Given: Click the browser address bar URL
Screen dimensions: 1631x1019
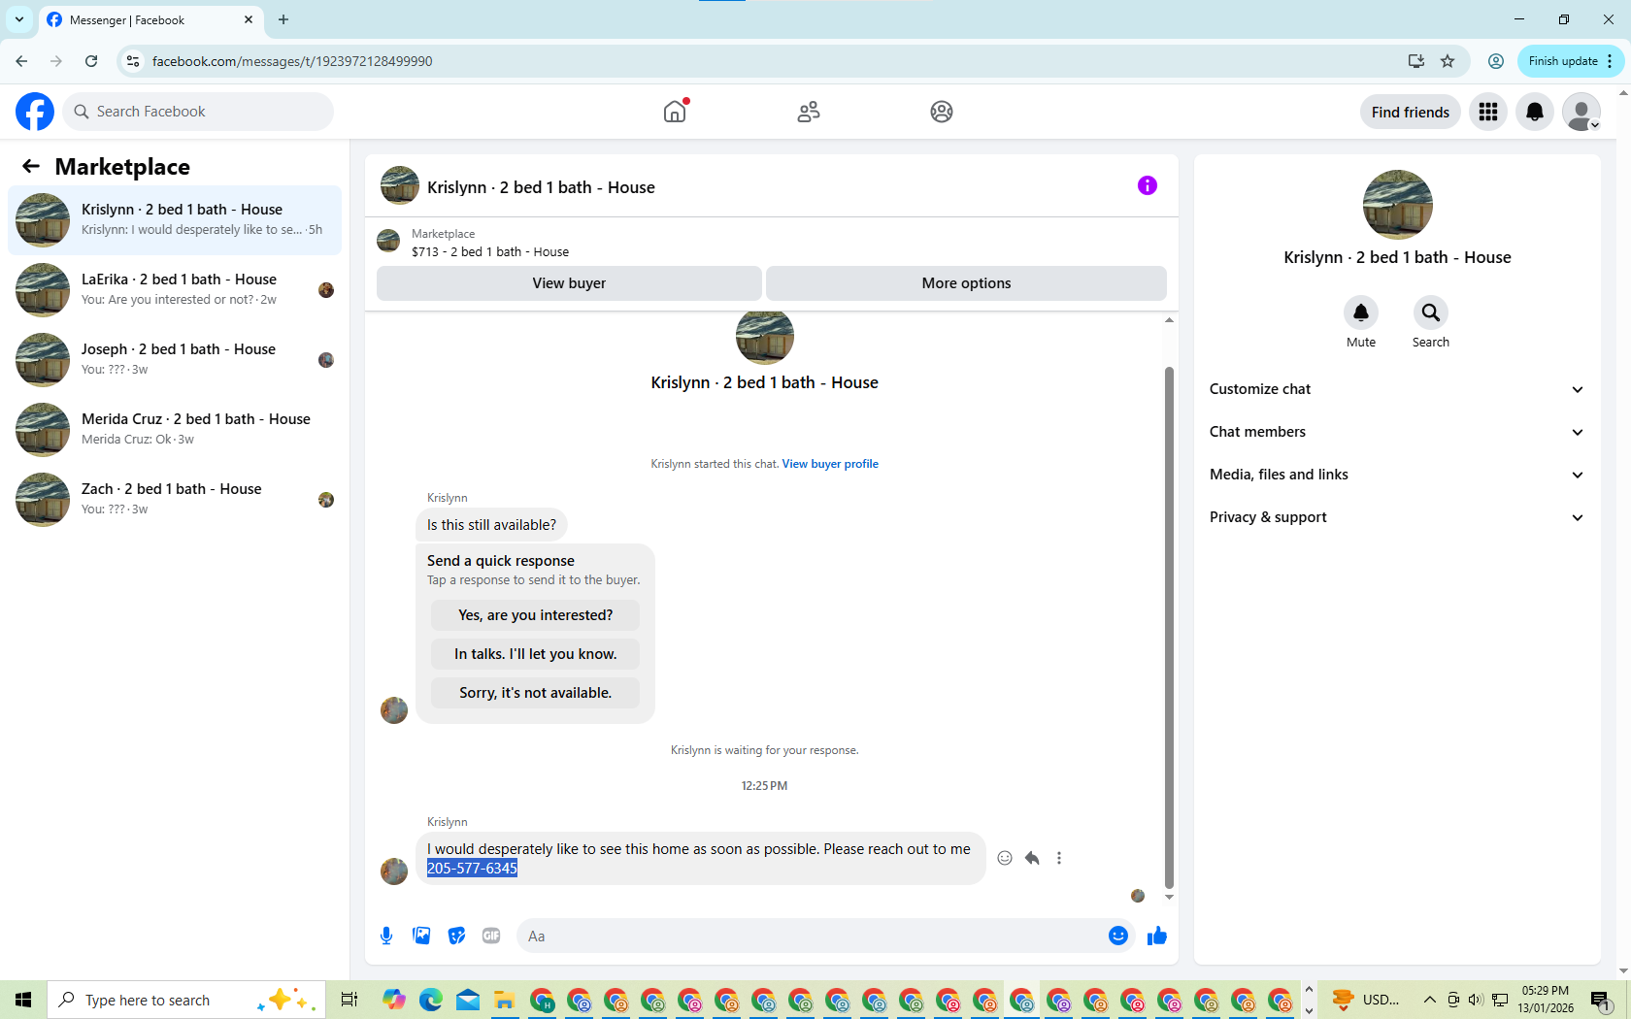Looking at the screenshot, I should click(x=292, y=61).
